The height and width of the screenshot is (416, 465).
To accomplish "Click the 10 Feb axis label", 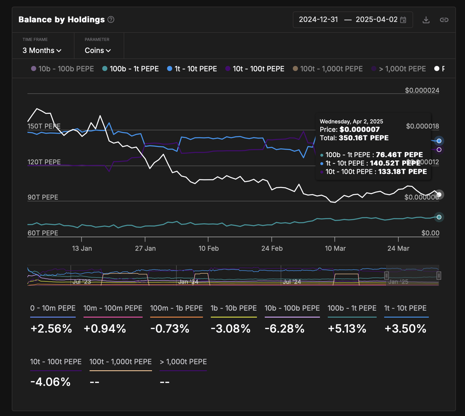I will (x=209, y=249).
